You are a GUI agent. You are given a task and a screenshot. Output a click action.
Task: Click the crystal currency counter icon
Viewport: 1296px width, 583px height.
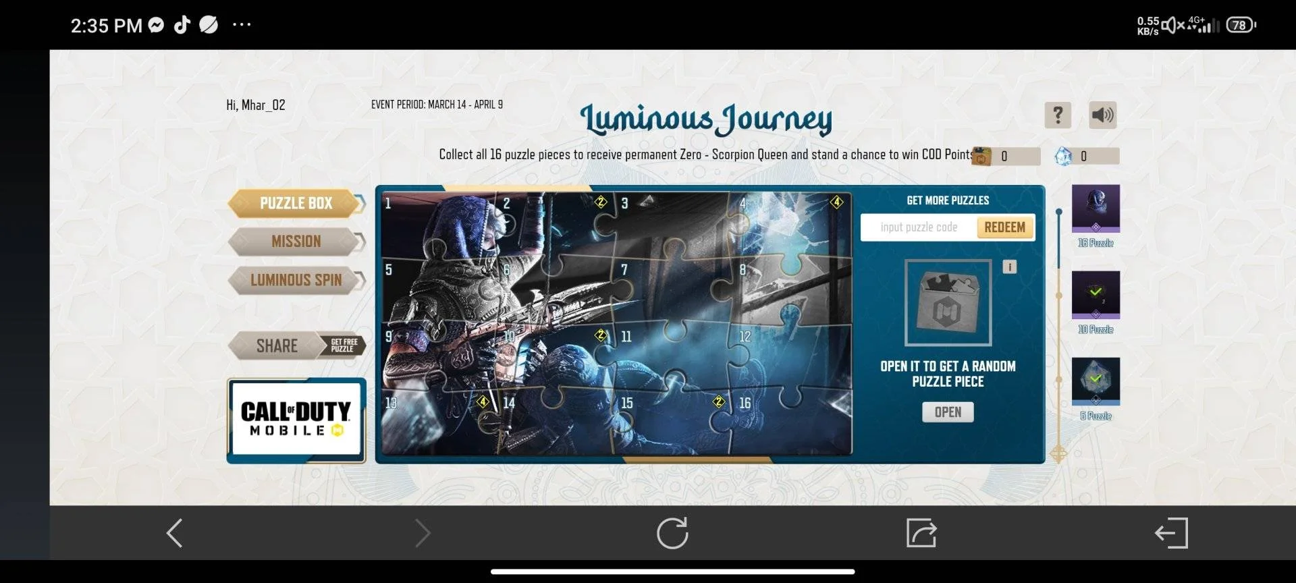pos(1063,157)
